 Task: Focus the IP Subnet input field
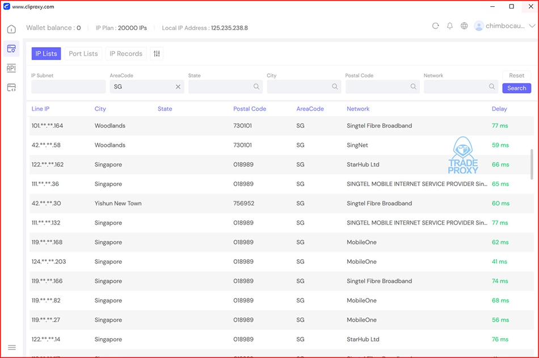(69, 87)
